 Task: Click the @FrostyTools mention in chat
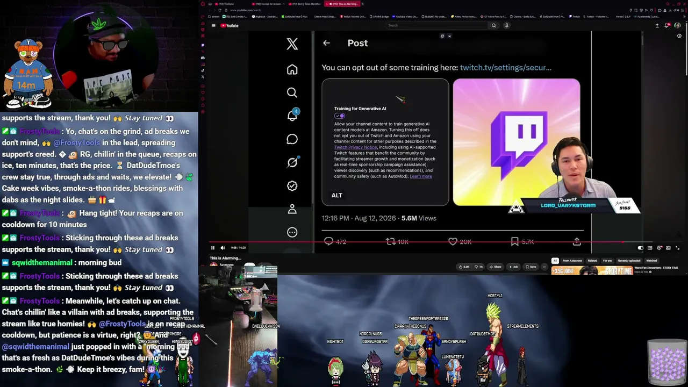click(x=77, y=143)
